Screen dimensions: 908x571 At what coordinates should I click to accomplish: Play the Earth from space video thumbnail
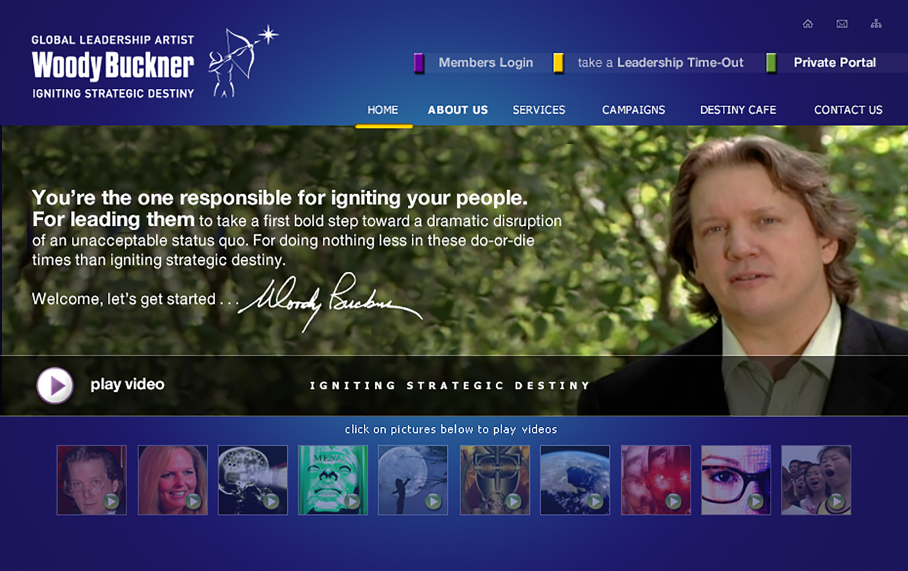click(x=575, y=480)
